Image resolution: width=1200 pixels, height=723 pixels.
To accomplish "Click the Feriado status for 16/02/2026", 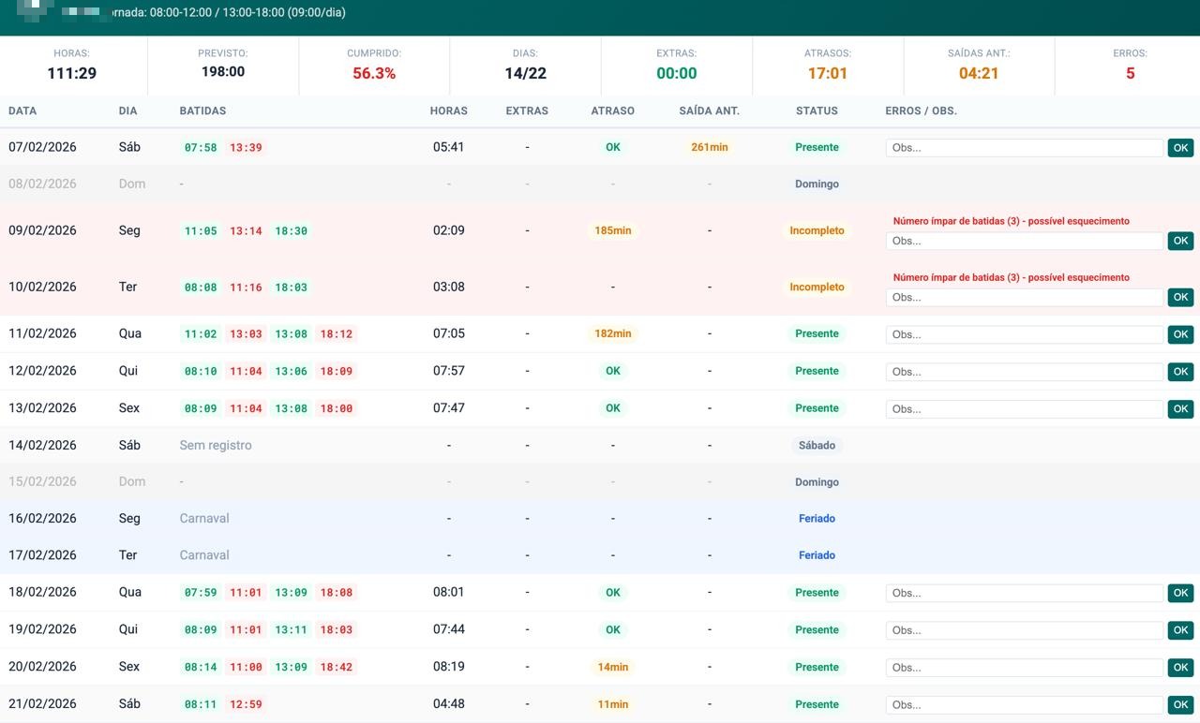I will pyautogui.click(x=817, y=518).
